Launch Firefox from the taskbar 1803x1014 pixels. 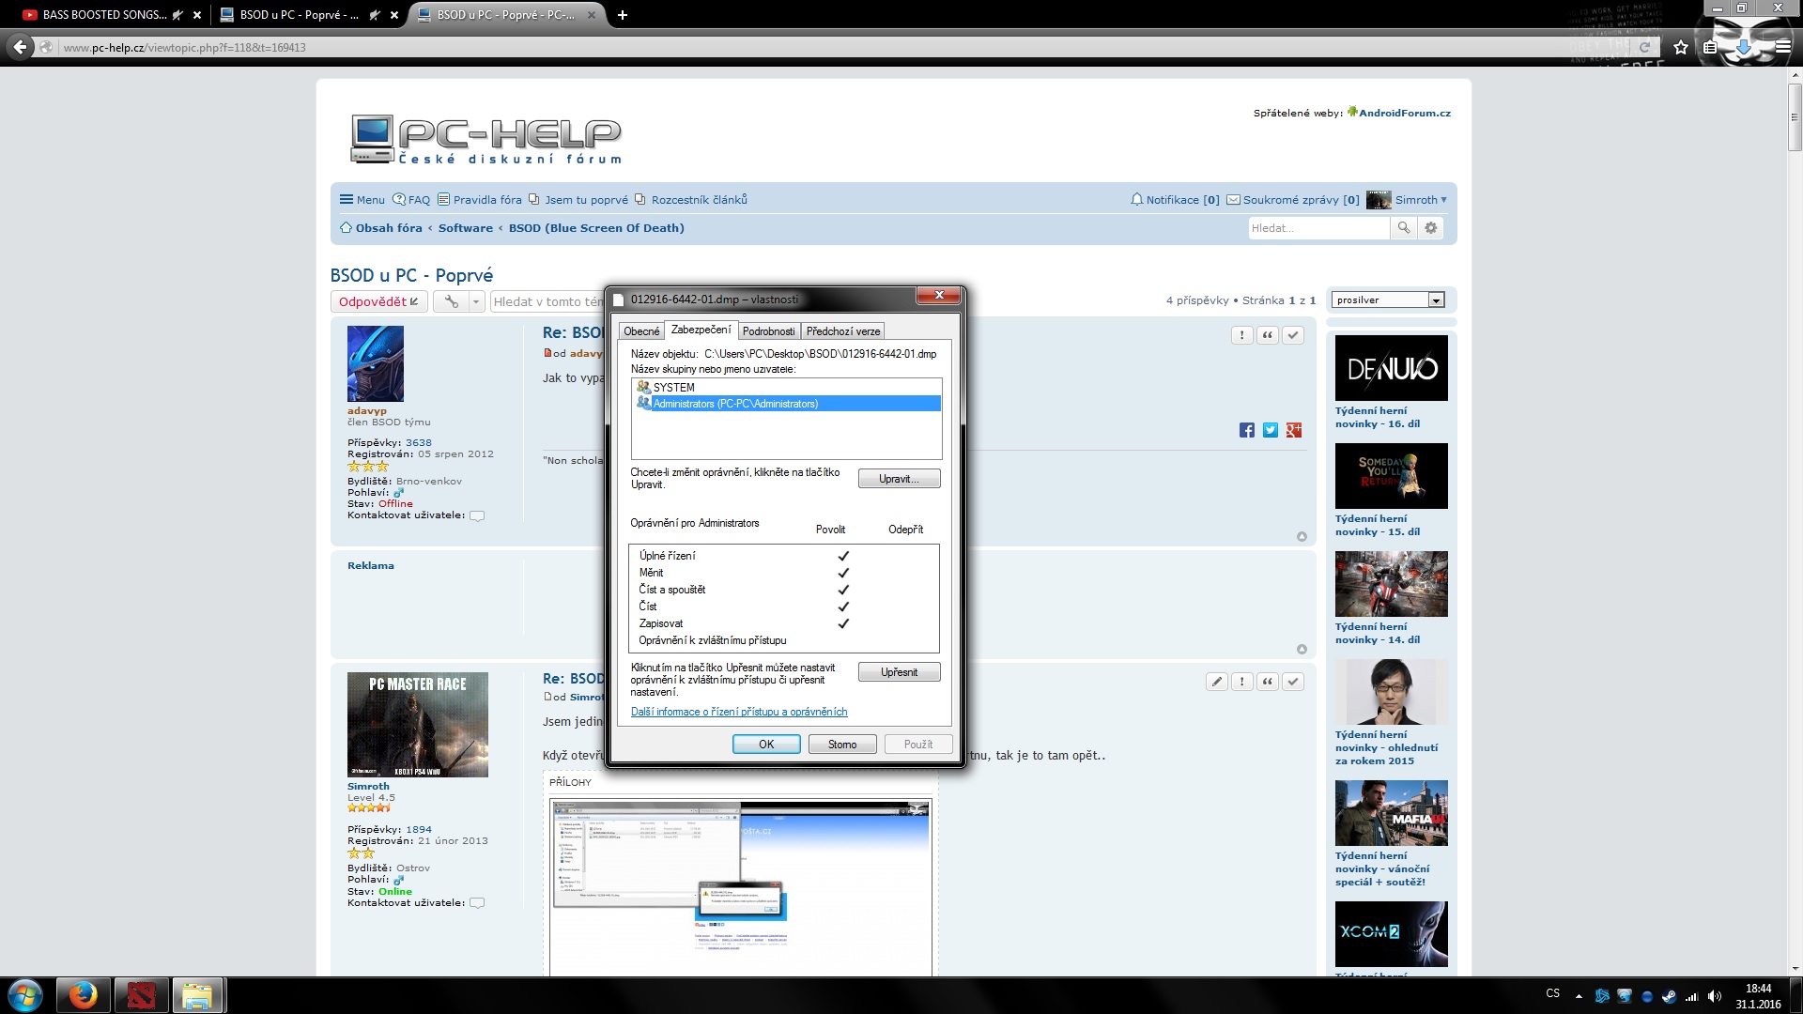point(83,995)
